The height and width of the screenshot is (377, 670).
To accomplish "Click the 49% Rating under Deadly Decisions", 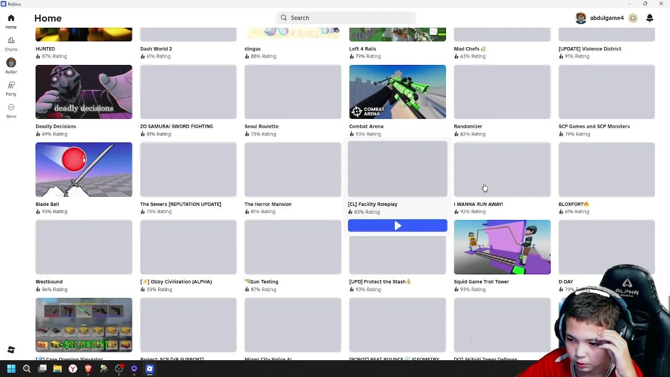I will [51, 134].
